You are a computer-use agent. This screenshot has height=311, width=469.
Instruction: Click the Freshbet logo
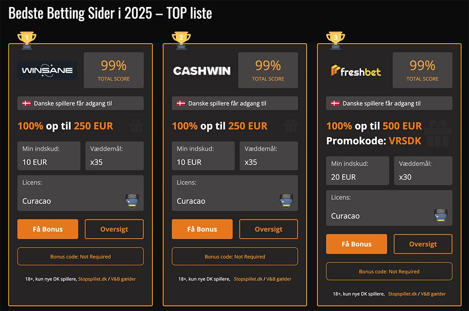coord(356,70)
